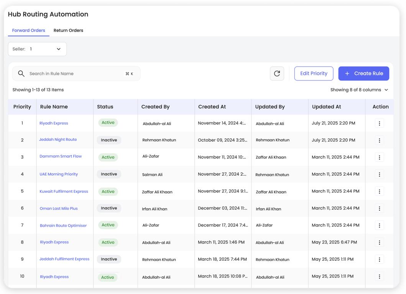Open Riyadh Express rule in priority 8
Viewport: 406px width, 294px height.
pyautogui.click(x=54, y=242)
